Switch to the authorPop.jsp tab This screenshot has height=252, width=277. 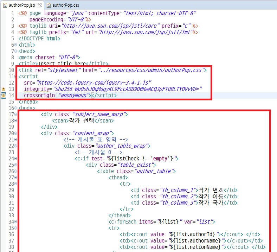[x=22, y=5]
